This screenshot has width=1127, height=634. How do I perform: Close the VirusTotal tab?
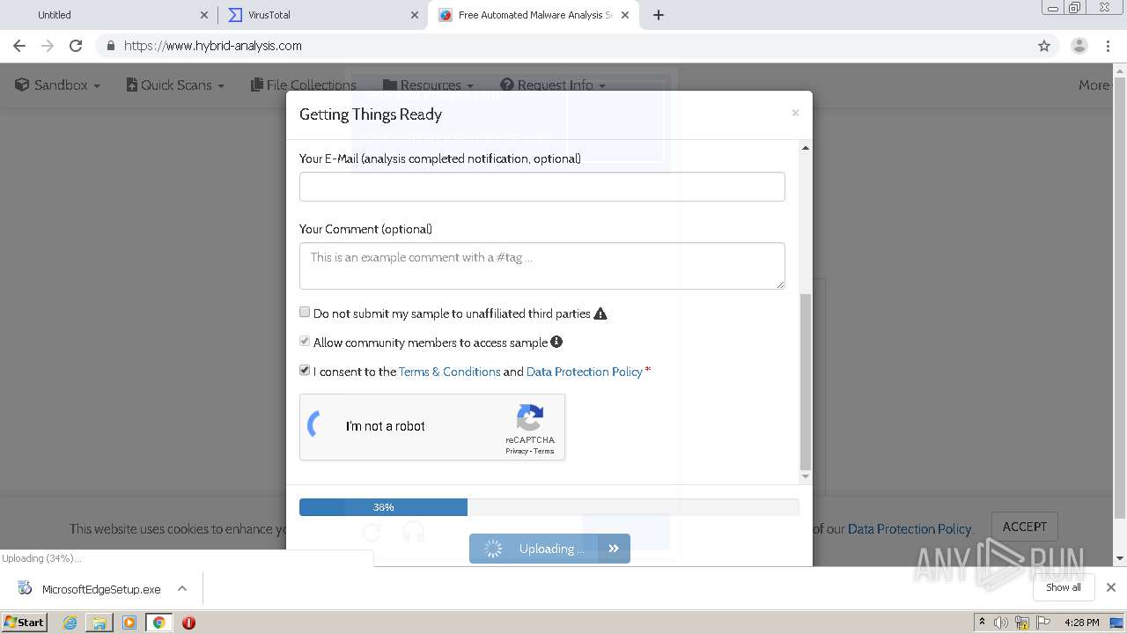pyautogui.click(x=415, y=15)
